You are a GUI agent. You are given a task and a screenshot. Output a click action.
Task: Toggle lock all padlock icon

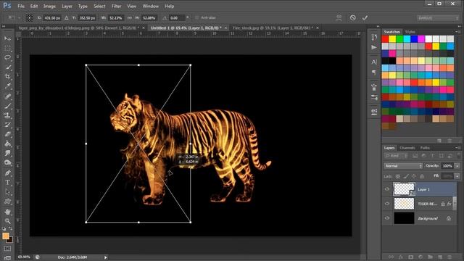(x=422, y=176)
